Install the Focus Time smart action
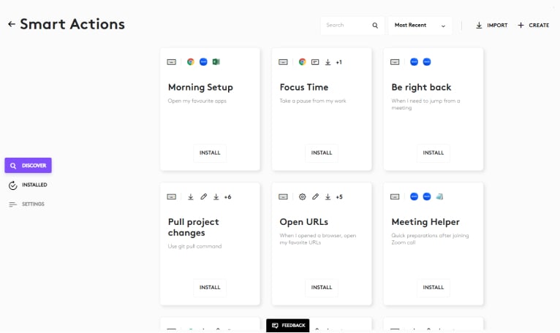 coord(322,153)
